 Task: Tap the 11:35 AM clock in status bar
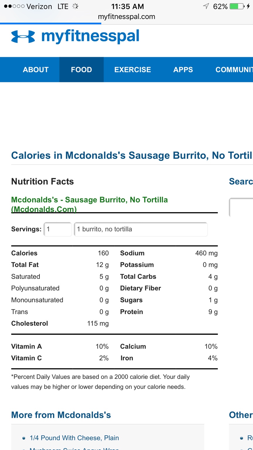127,6
